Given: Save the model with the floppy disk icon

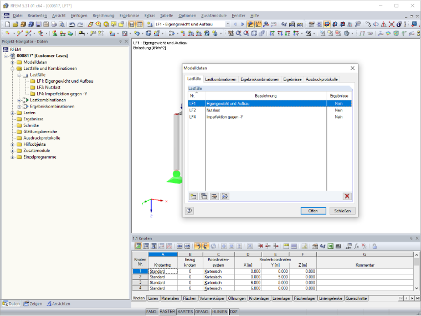Looking at the screenshot, I should pyautogui.click(x=38, y=24).
